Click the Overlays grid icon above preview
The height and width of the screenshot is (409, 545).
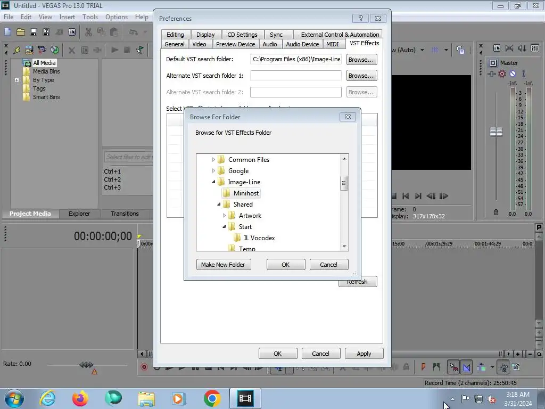tap(435, 50)
